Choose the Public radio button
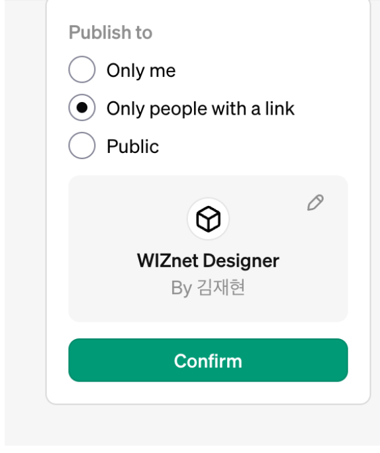 coord(82,145)
